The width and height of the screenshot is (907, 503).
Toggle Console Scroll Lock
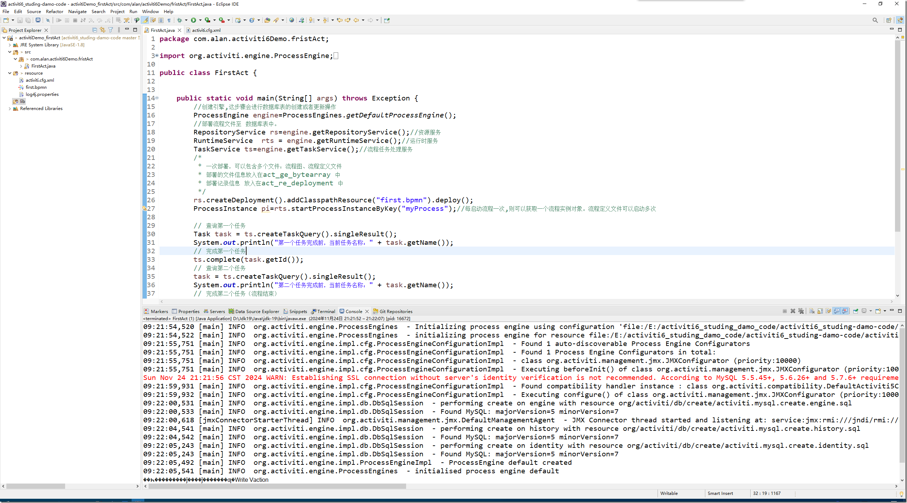point(820,311)
